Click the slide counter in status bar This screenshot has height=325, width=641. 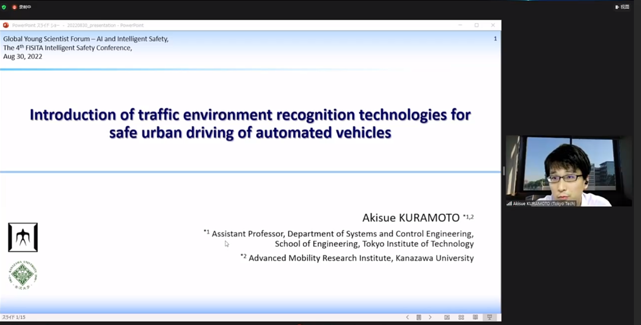14,317
